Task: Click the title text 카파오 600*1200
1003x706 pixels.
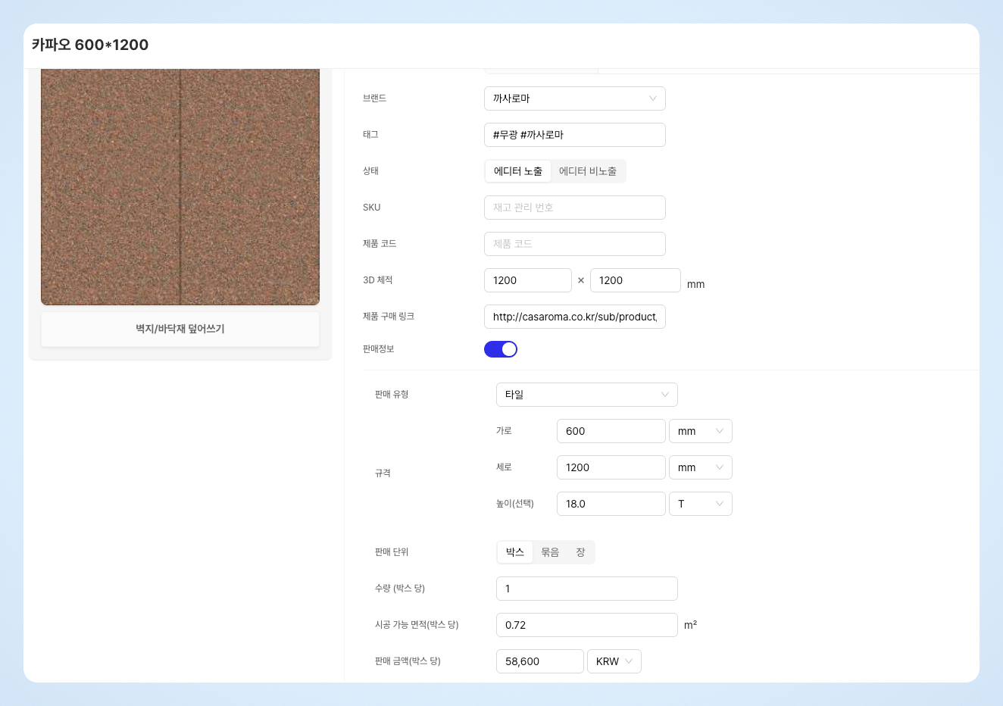Action: tap(90, 45)
